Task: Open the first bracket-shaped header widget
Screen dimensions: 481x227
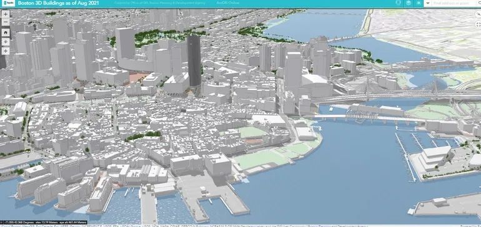Action: point(398,3)
